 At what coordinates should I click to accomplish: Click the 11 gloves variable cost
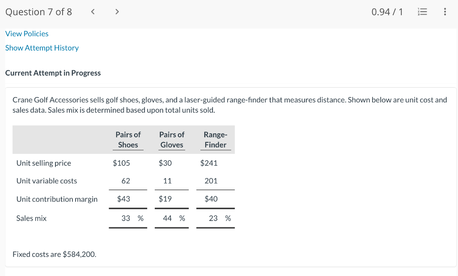click(167, 181)
